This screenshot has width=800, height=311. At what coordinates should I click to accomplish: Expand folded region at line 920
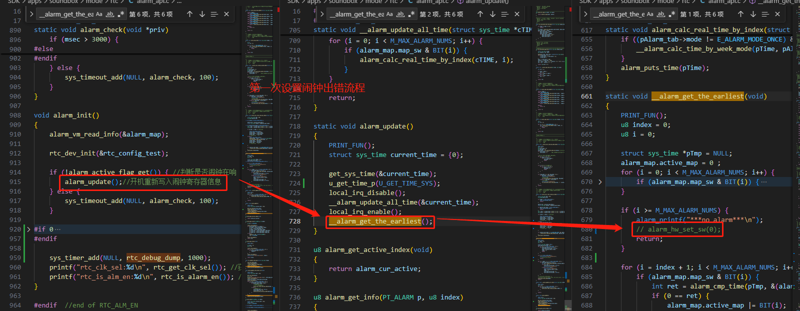(x=28, y=229)
